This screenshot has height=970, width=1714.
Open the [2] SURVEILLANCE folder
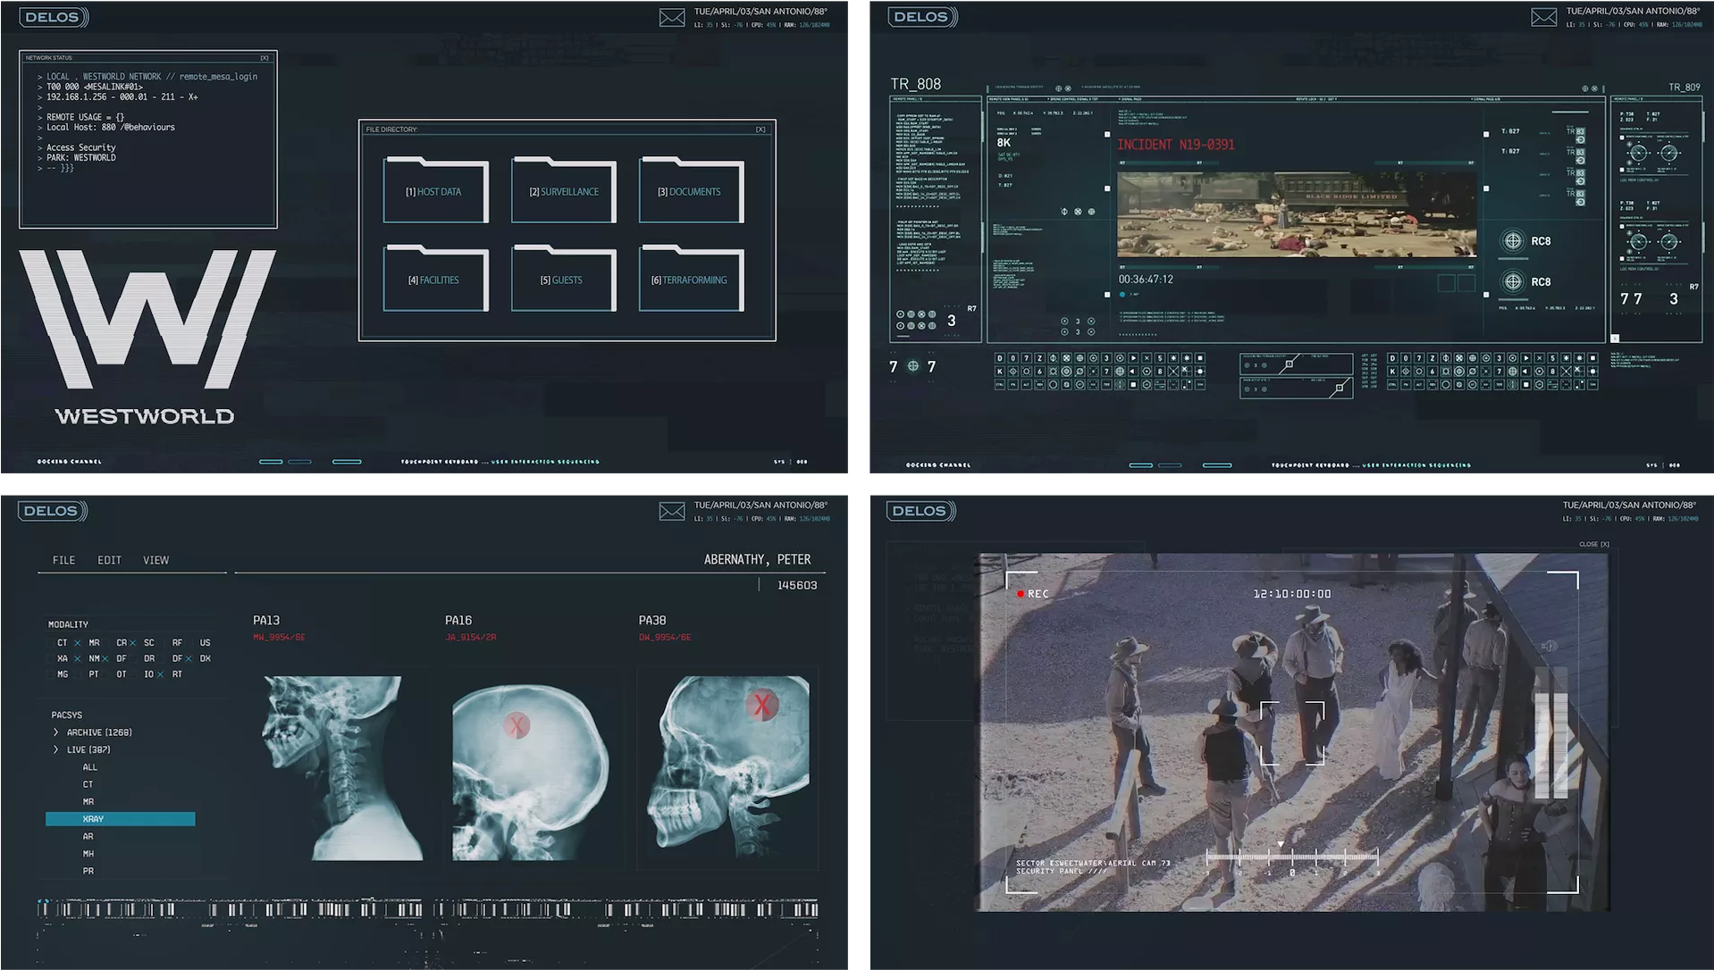(563, 190)
